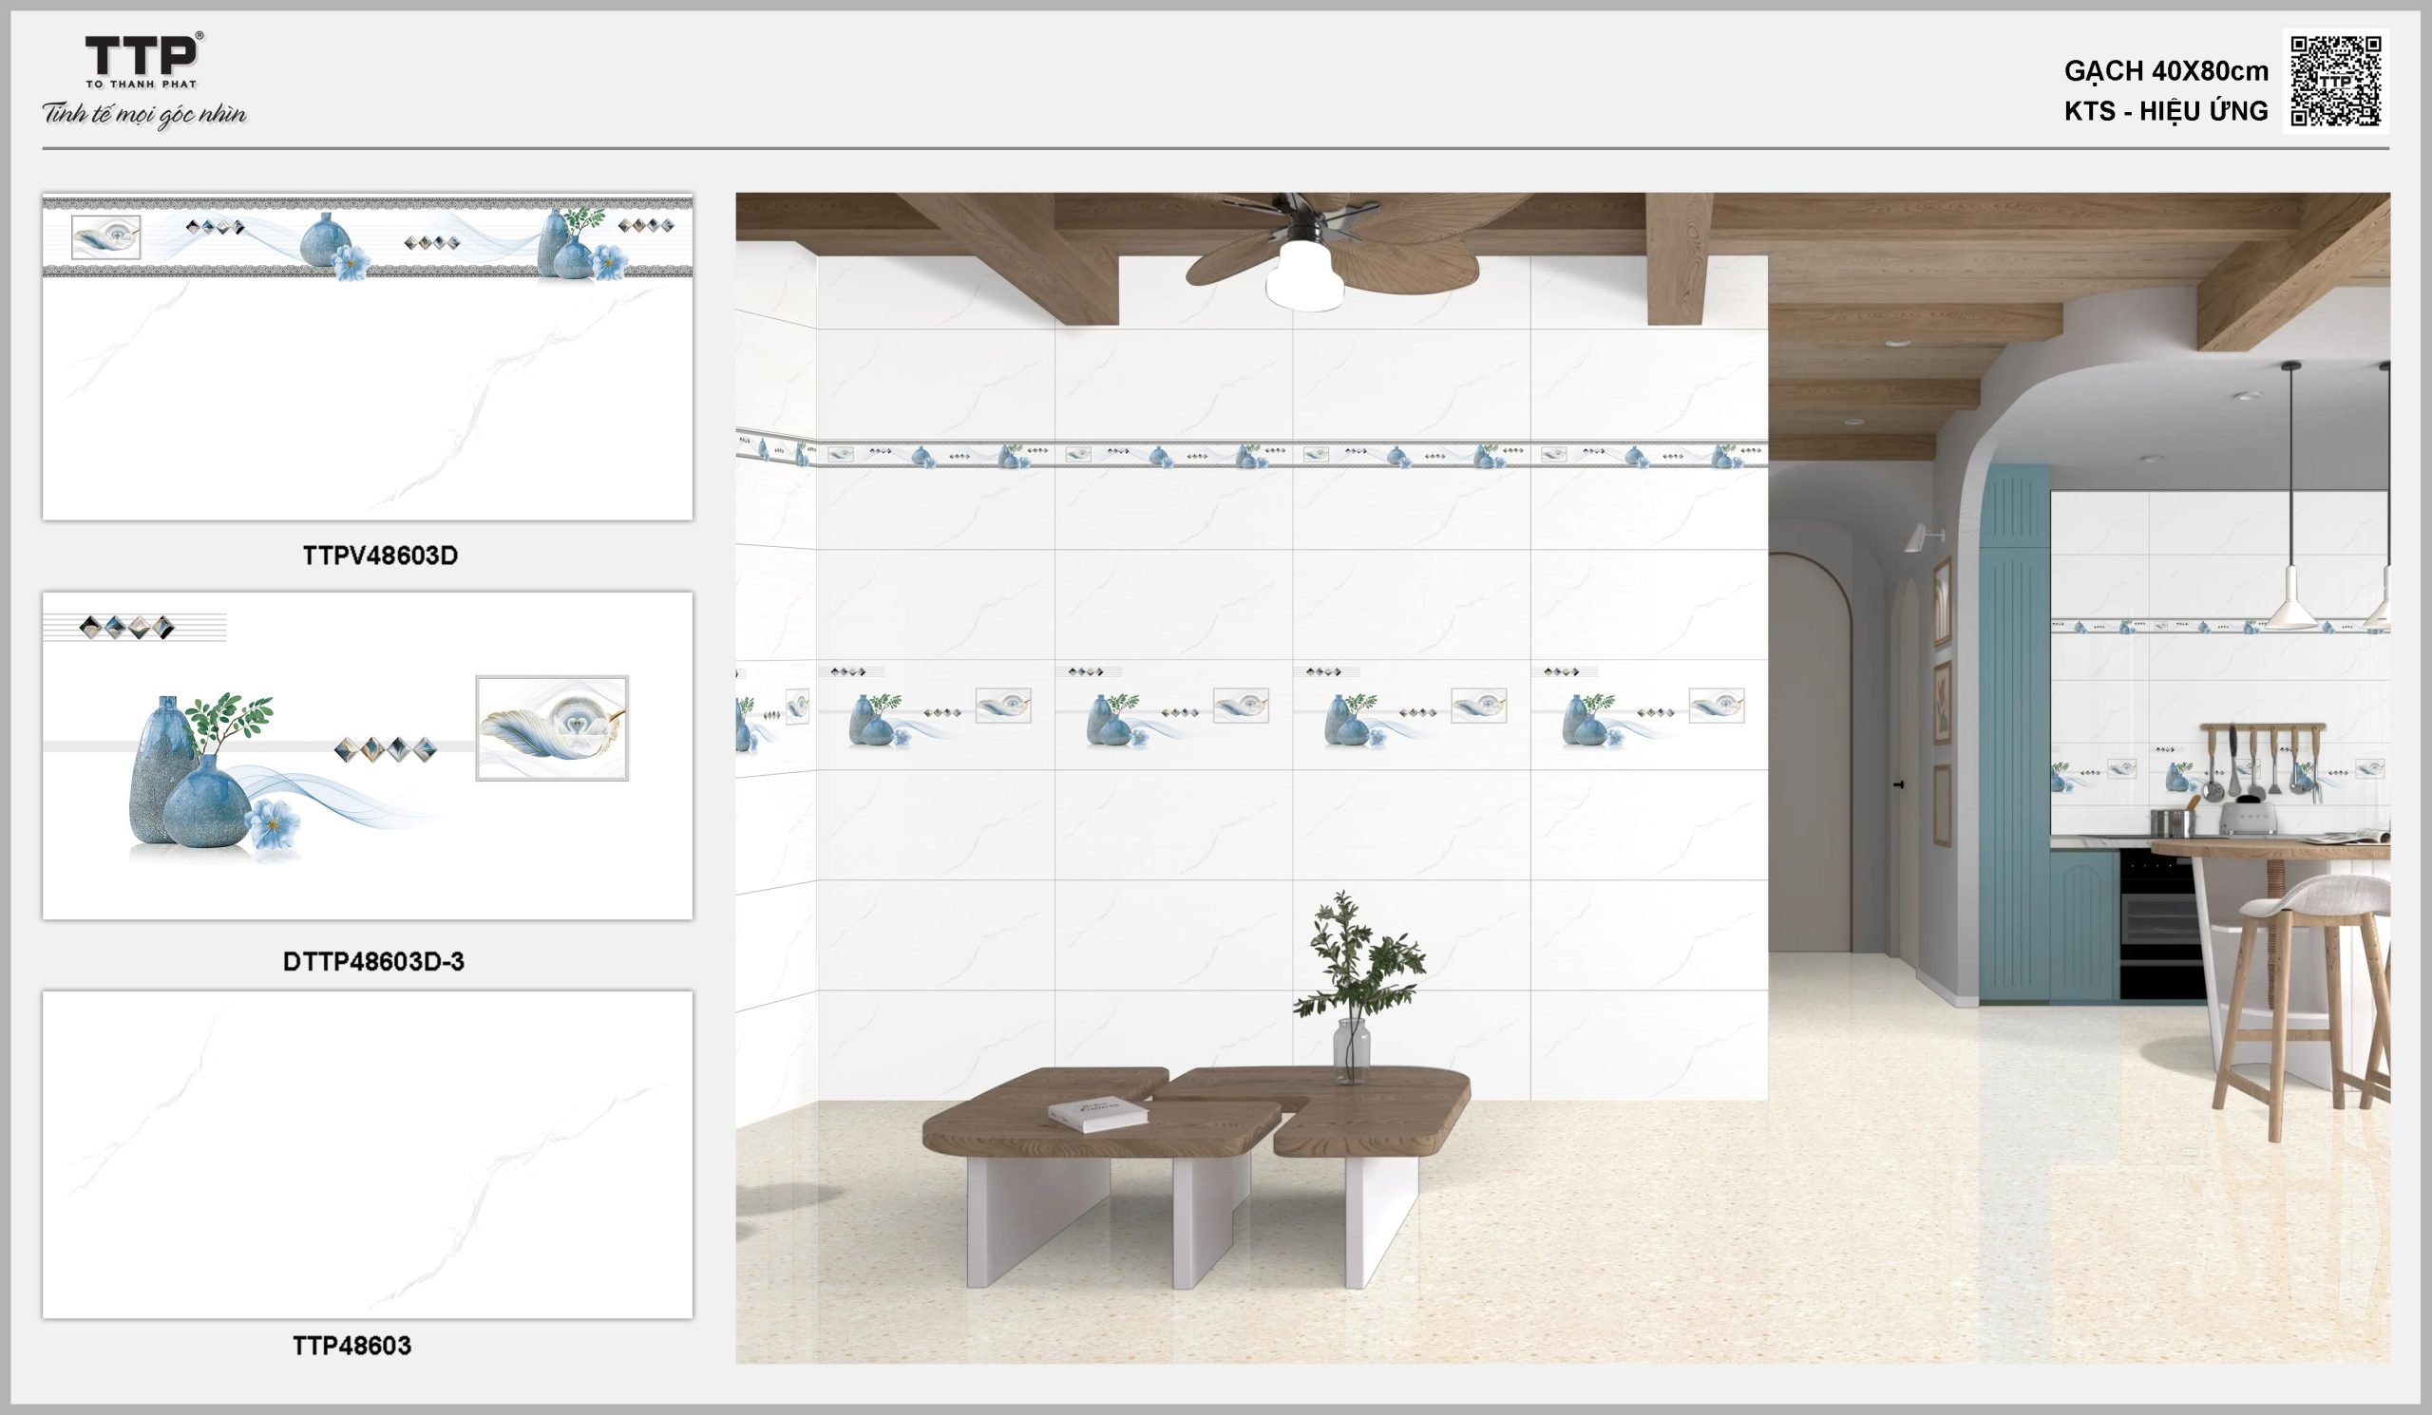Select the DTTP48603D-3 decor tile thumbnail
The width and height of the screenshot is (2432, 1415).
(x=367, y=755)
